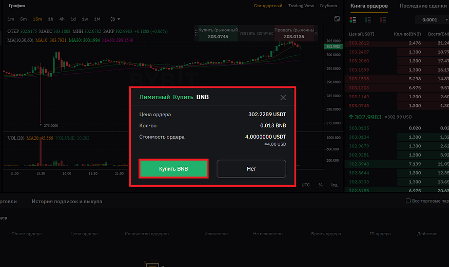Select bid price 302.9679 in order book
The width and height of the screenshot is (449, 267).
[359, 146]
